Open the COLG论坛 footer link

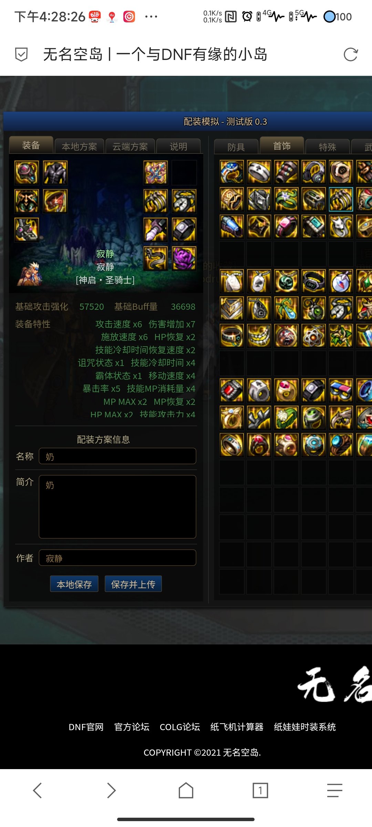coord(180,727)
